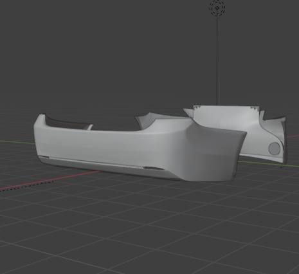The height and width of the screenshot is (274, 299).
Task: Click the grid floor below the bumper
Action: pyautogui.click(x=150, y=225)
